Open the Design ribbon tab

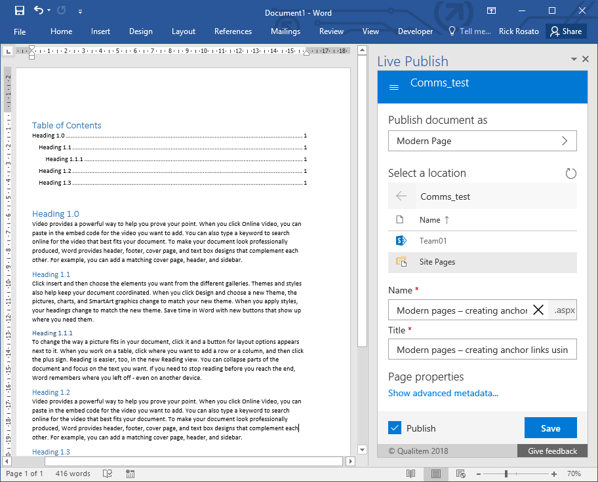(x=141, y=31)
